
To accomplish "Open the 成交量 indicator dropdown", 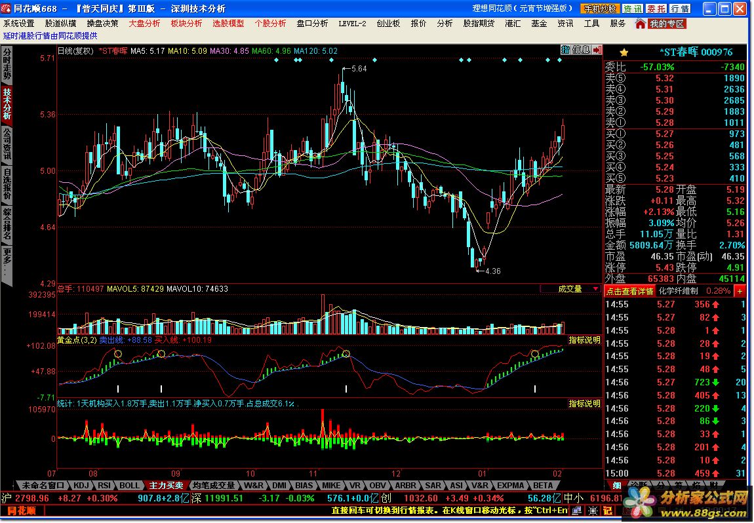I will point(570,289).
